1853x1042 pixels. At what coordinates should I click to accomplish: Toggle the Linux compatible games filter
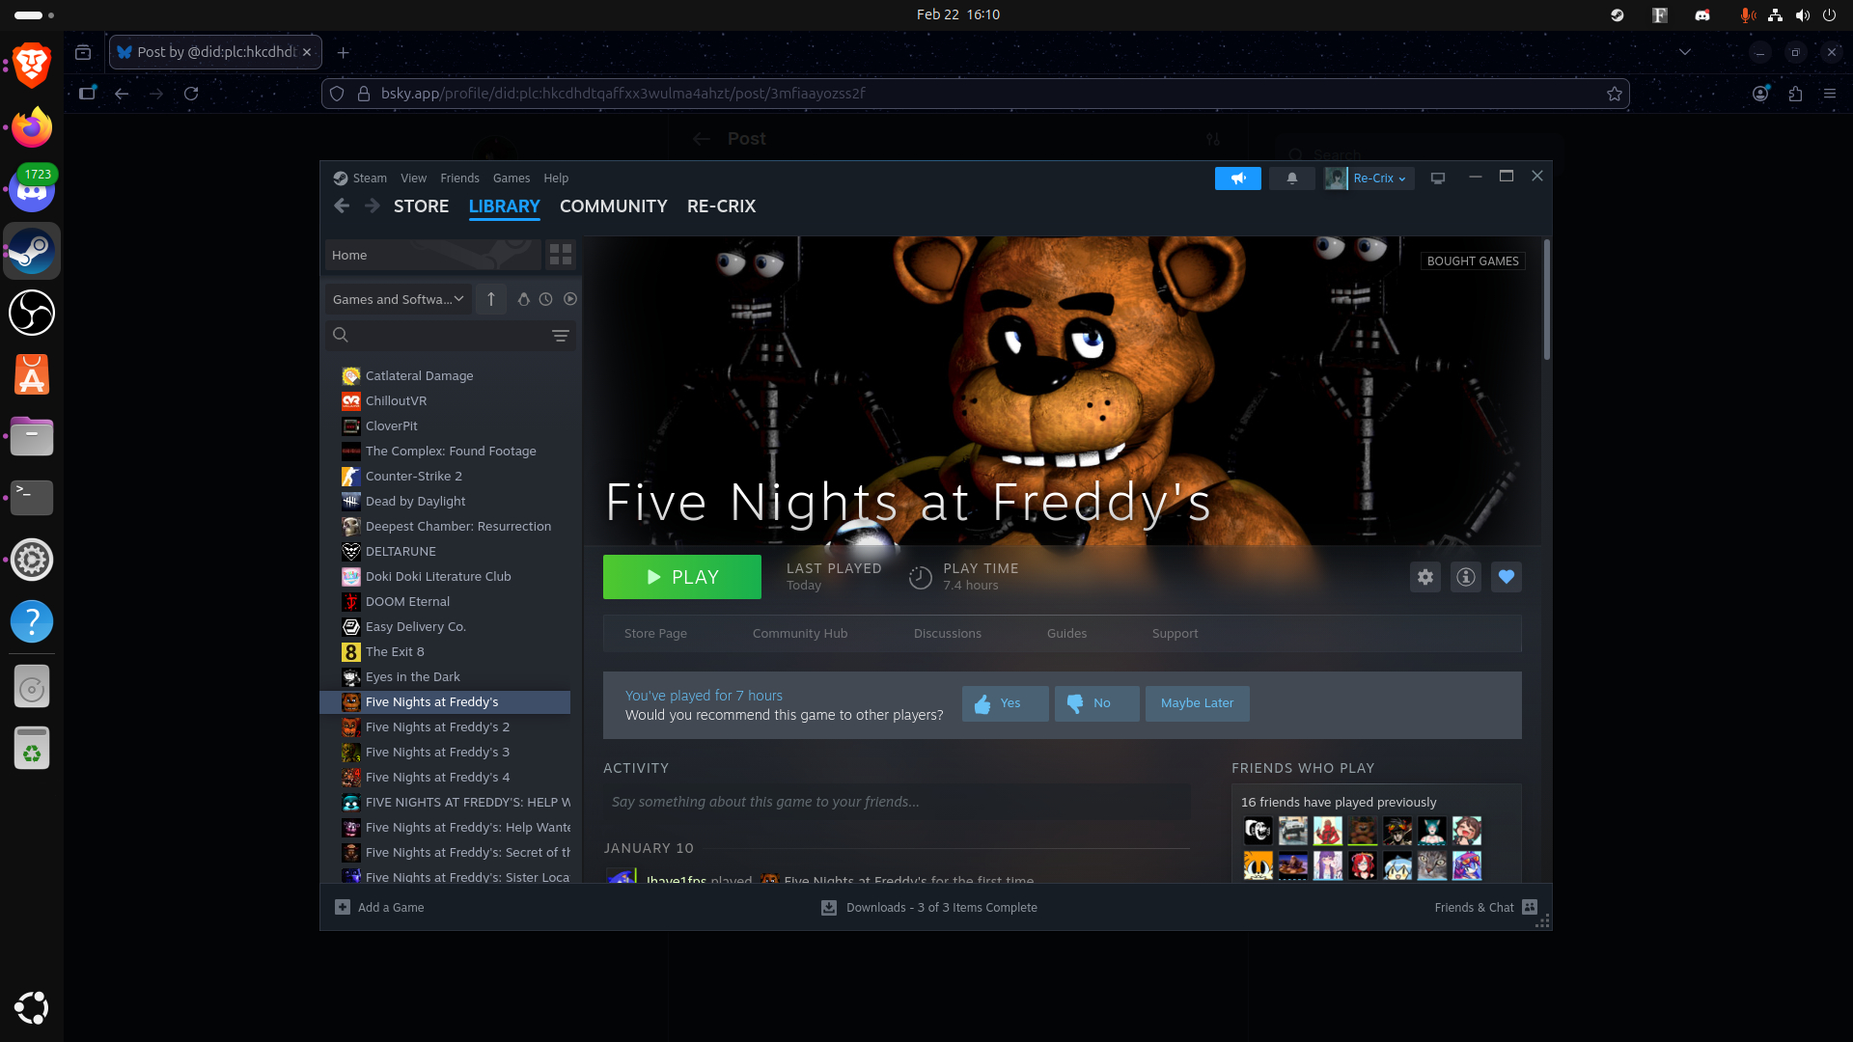pos(524,299)
